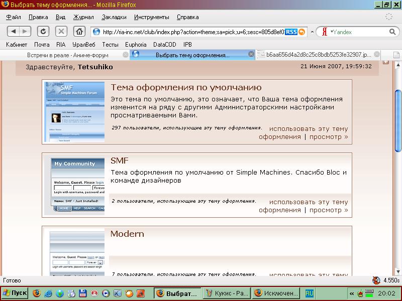The width and height of the screenshot is (402, 301).
Task: Open the default theme preview thumbnail
Action: click(74, 111)
